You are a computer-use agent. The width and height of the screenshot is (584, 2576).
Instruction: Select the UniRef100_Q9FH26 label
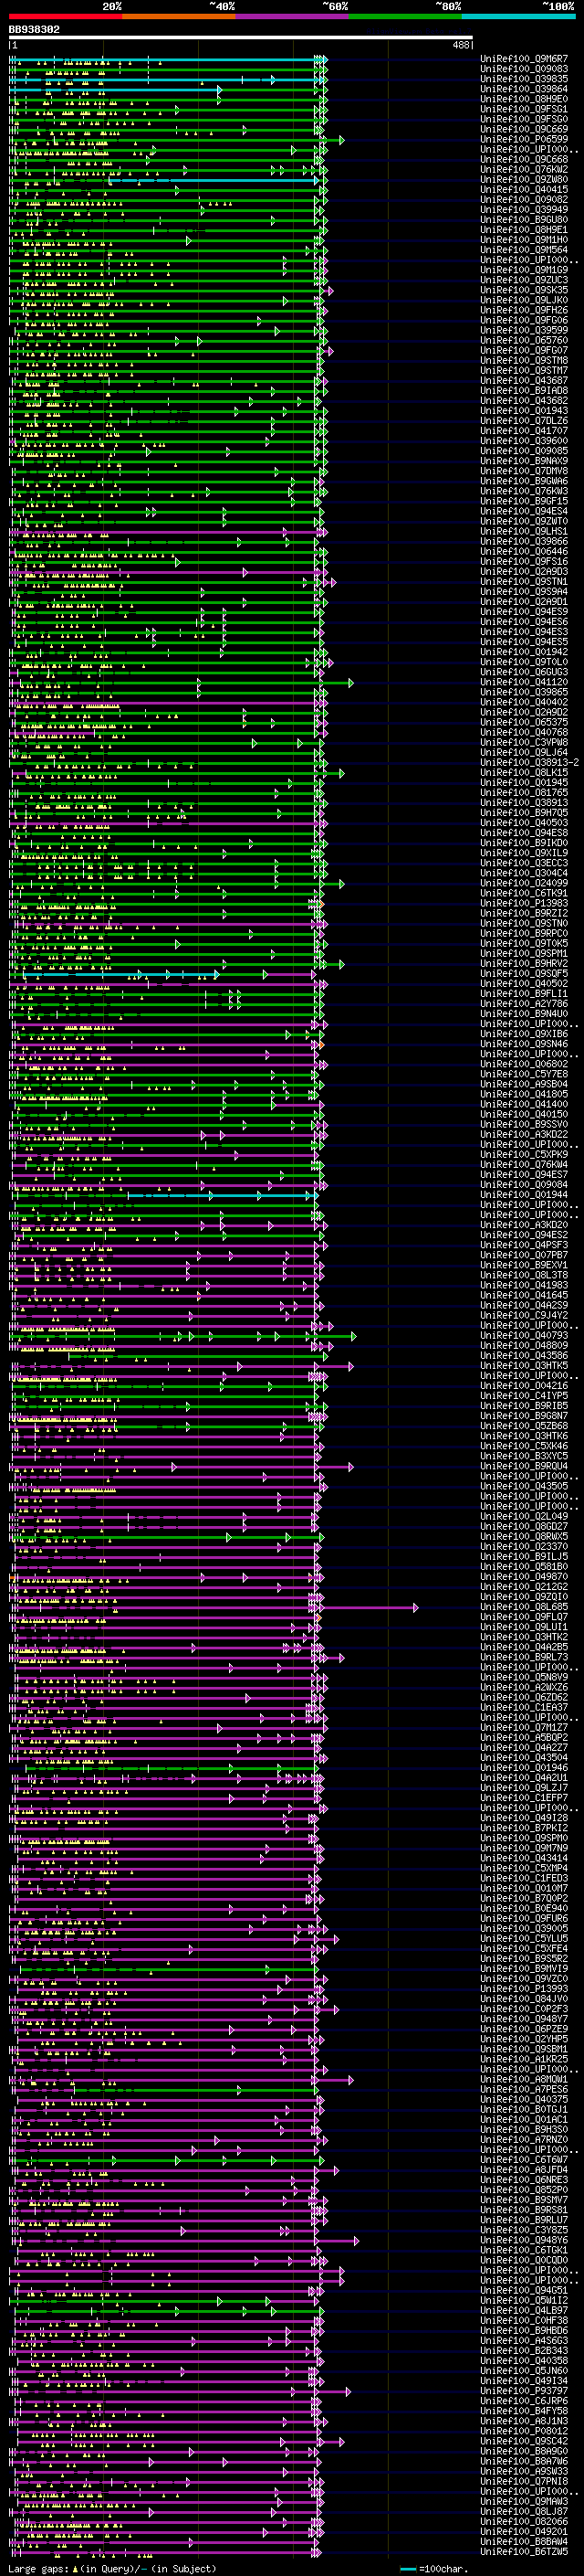(524, 310)
